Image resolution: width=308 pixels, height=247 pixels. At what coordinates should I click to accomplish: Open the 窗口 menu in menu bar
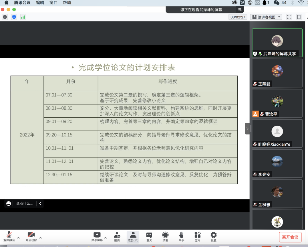[x=53, y=3]
